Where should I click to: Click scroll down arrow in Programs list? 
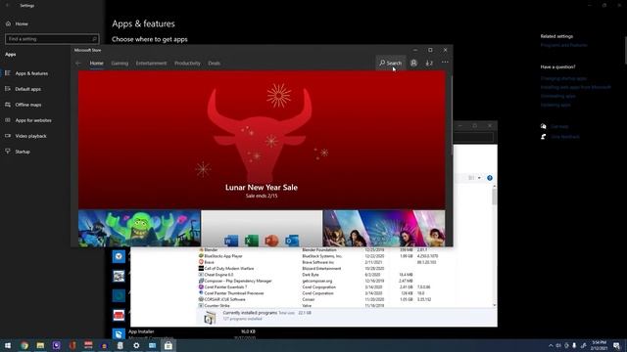tap(495, 305)
